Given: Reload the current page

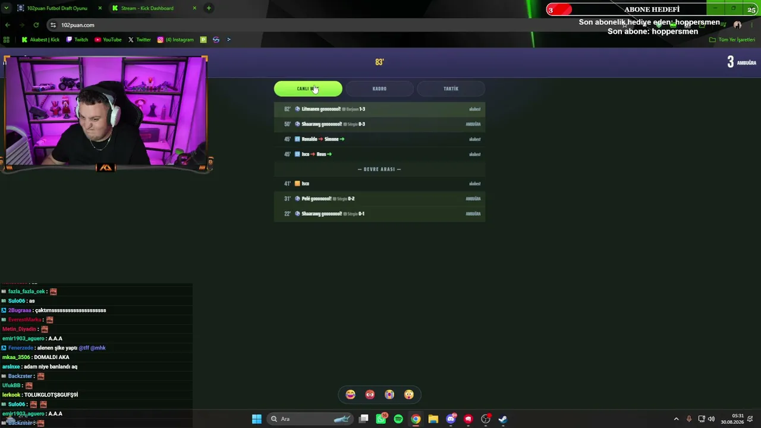Looking at the screenshot, I should point(36,25).
